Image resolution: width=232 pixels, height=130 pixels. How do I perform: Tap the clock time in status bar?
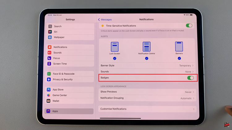(50, 15)
